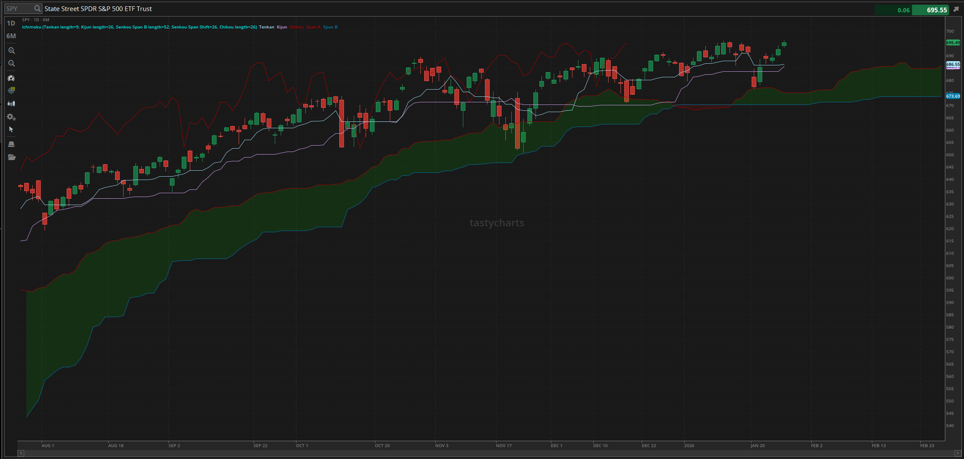Select the cursor pointer tool

pos(11,130)
